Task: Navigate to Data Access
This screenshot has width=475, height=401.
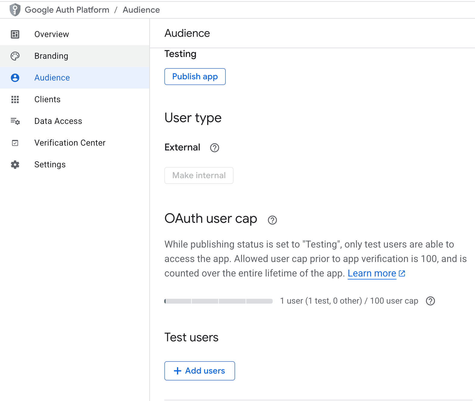Action: tap(75, 121)
